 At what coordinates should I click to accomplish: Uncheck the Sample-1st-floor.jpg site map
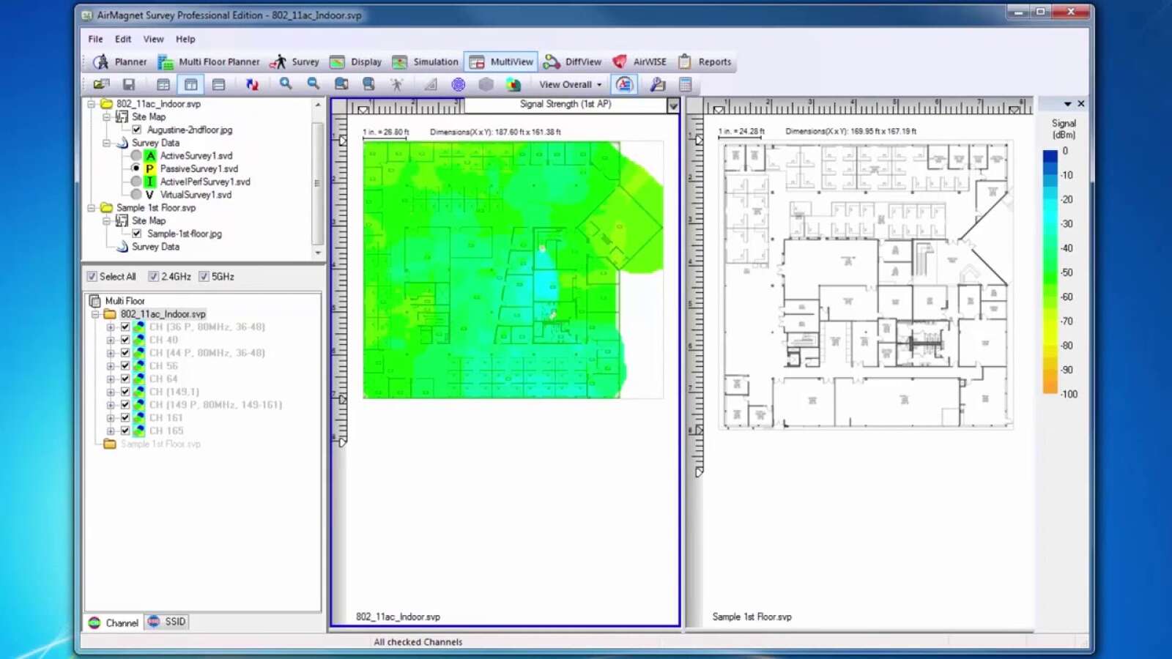point(137,234)
